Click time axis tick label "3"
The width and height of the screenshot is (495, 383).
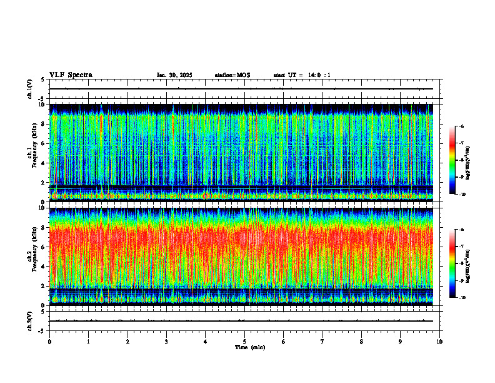click(x=166, y=342)
